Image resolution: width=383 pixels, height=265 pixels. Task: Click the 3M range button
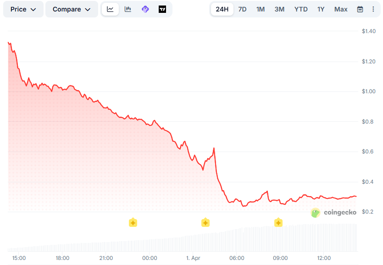click(279, 9)
